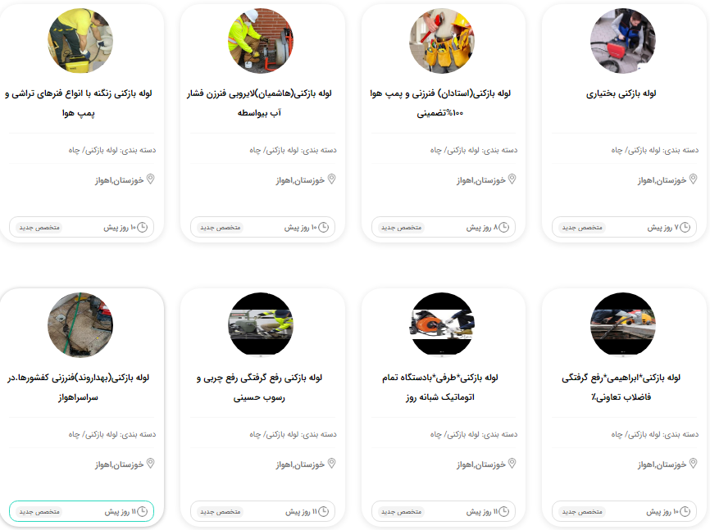710x530 pixels.
Task: Click location pin icon on بختیاری card
Action: pos(693,179)
